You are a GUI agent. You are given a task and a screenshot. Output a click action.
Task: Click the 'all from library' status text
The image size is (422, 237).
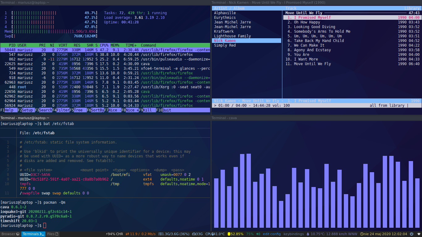tap(387, 106)
